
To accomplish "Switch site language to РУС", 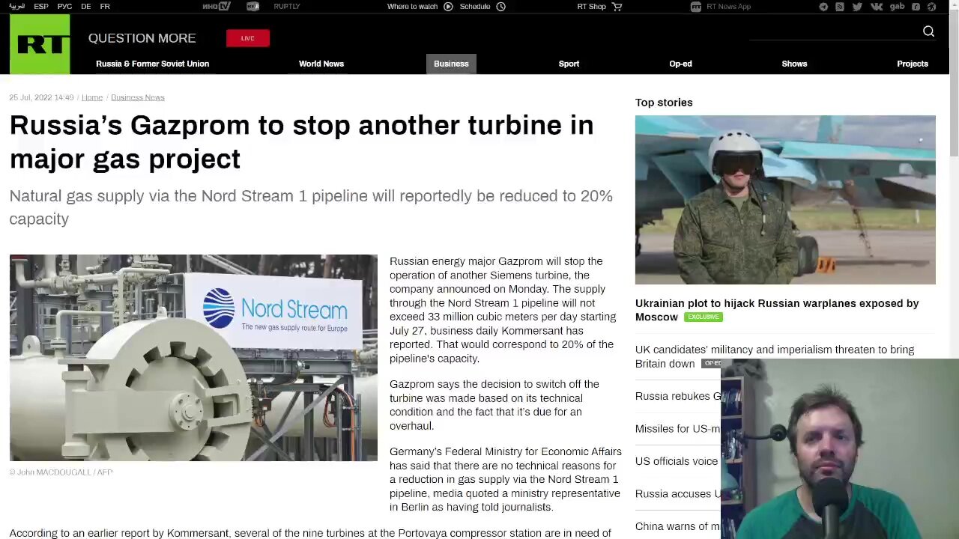I will coord(65,7).
